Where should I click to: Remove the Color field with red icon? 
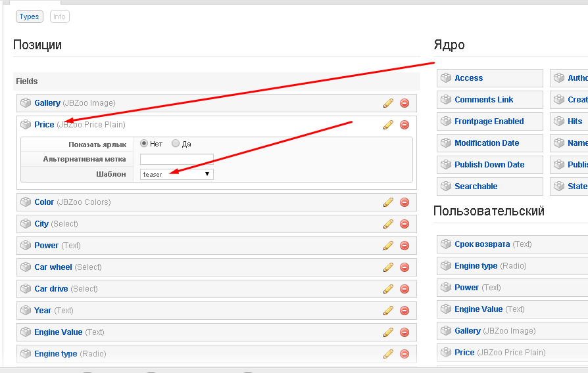click(x=404, y=202)
